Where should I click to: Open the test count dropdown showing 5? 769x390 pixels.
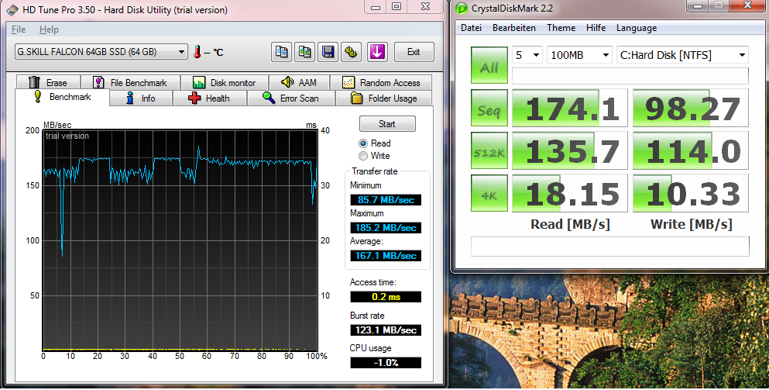coord(527,55)
